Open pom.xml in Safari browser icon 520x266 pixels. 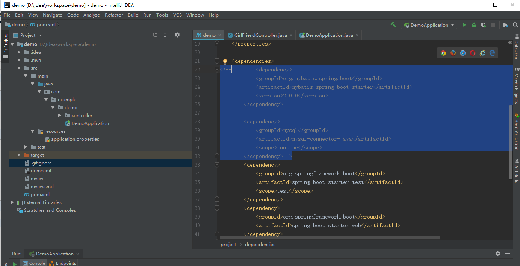coord(463,53)
